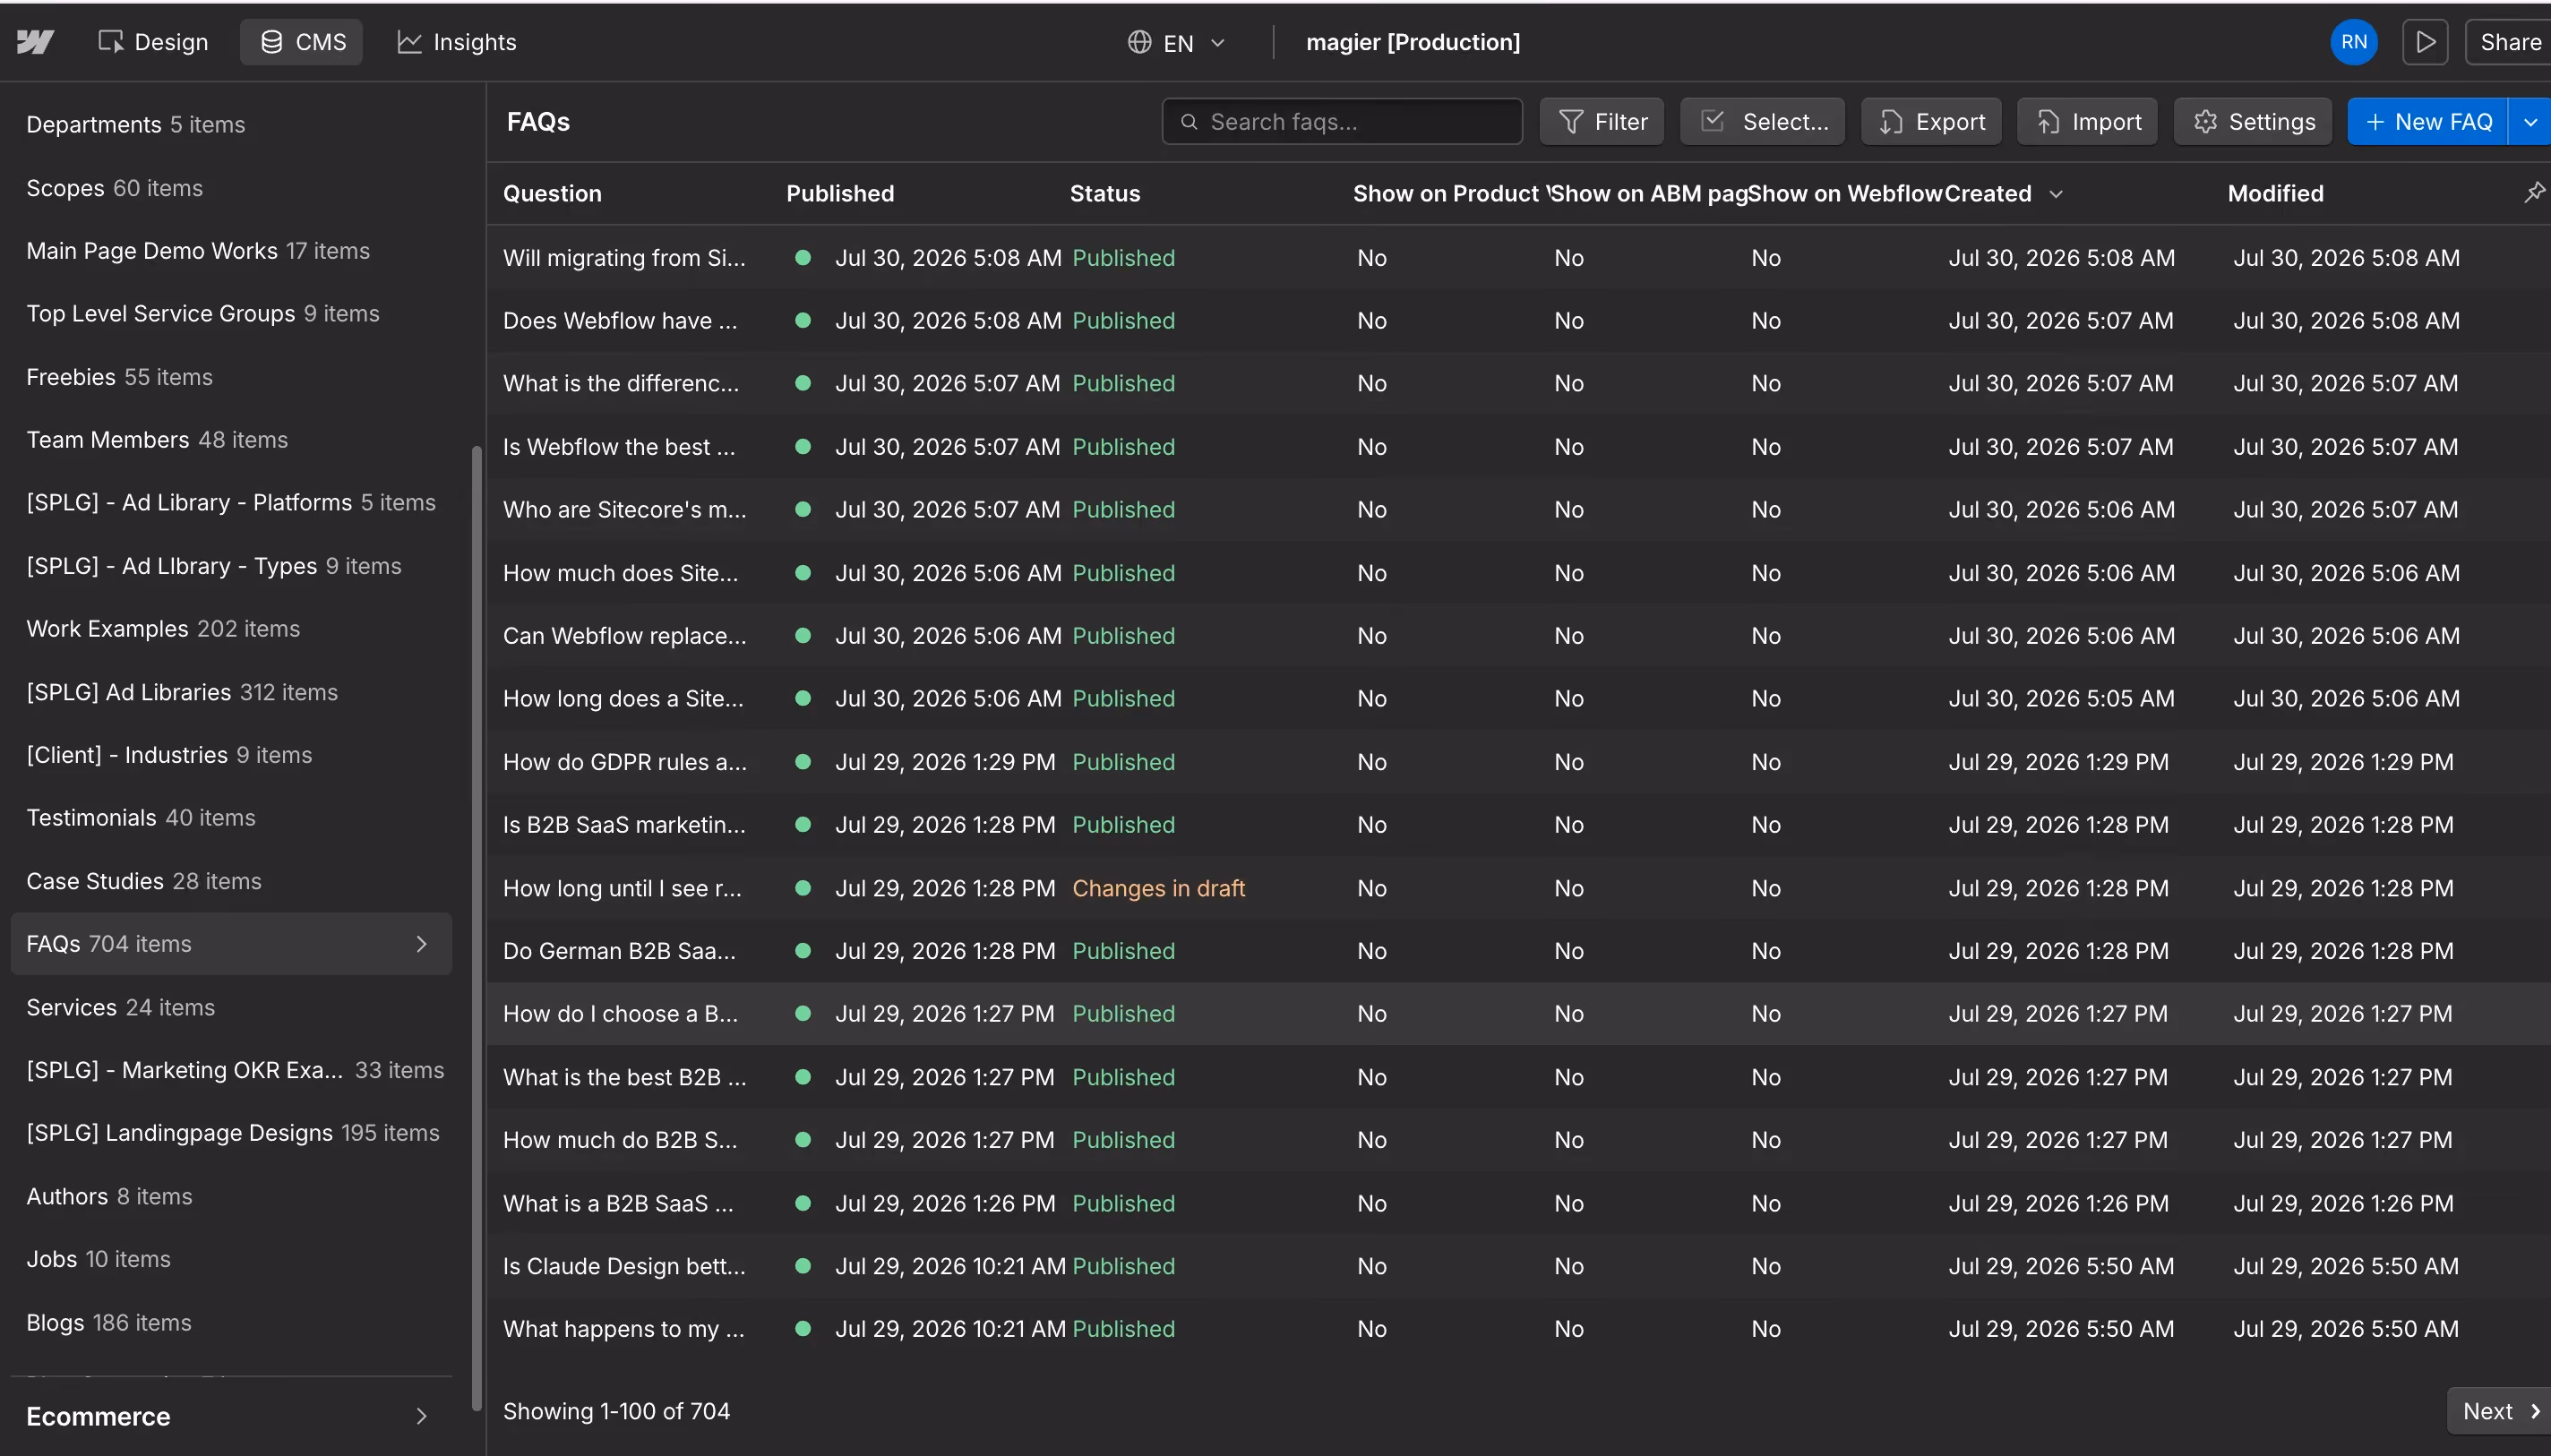Click the magier [Production] site name
This screenshot has height=1456, width=2551.
1412,42
